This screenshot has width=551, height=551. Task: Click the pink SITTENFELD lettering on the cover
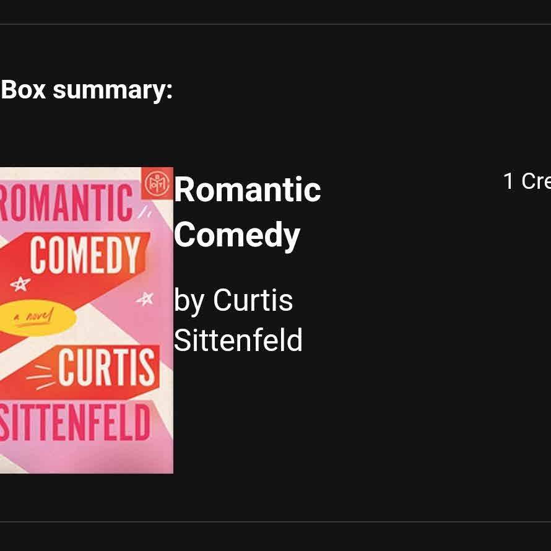pos(74,422)
